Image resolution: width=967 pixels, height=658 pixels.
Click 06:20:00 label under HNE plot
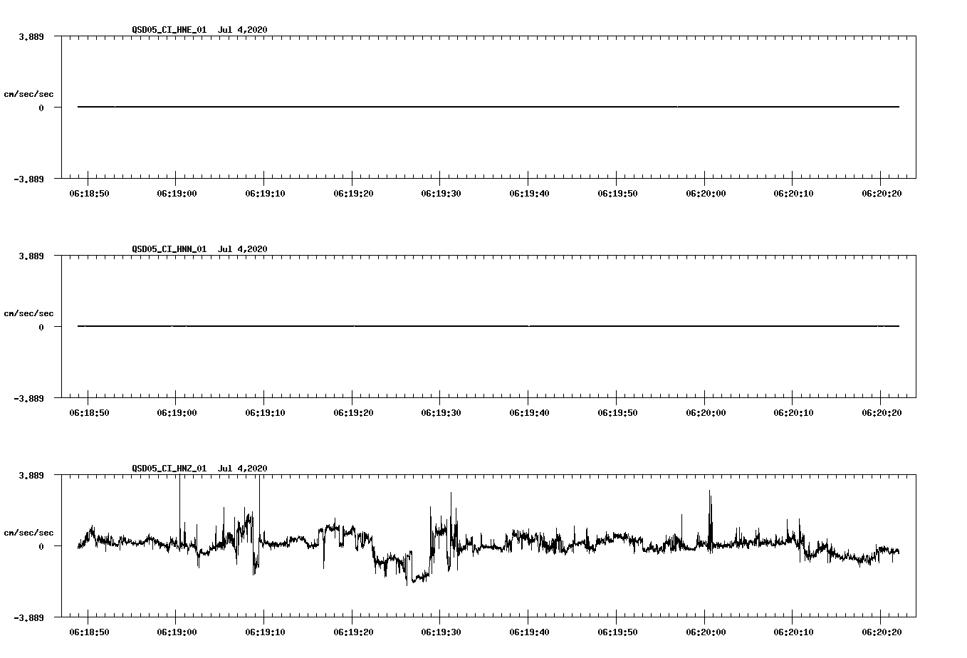coord(706,194)
